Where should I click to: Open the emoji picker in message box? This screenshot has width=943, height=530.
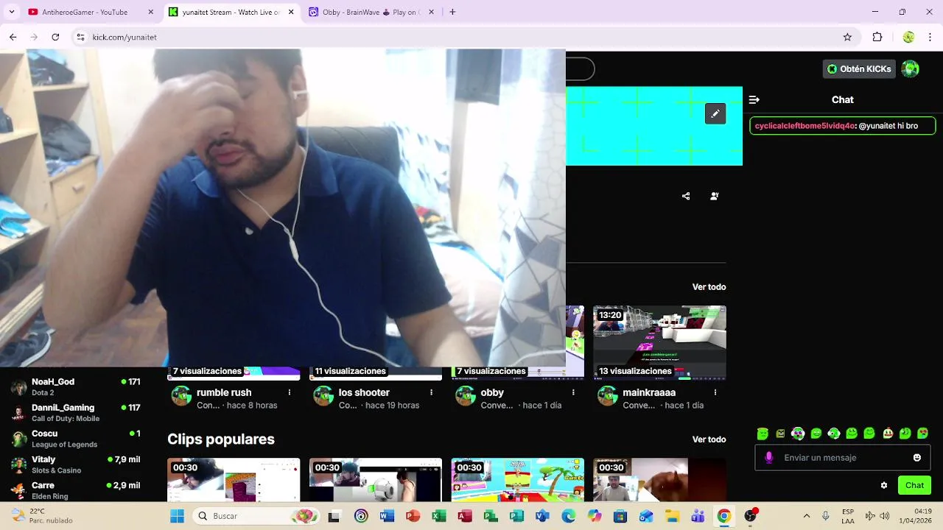click(x=917, y=457)
